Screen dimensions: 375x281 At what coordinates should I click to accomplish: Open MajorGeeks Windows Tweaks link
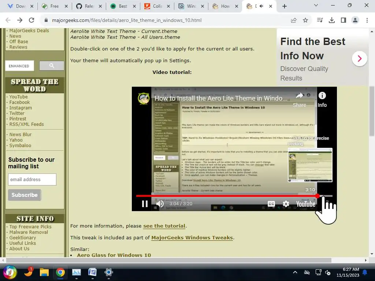(x=192, y=237)
